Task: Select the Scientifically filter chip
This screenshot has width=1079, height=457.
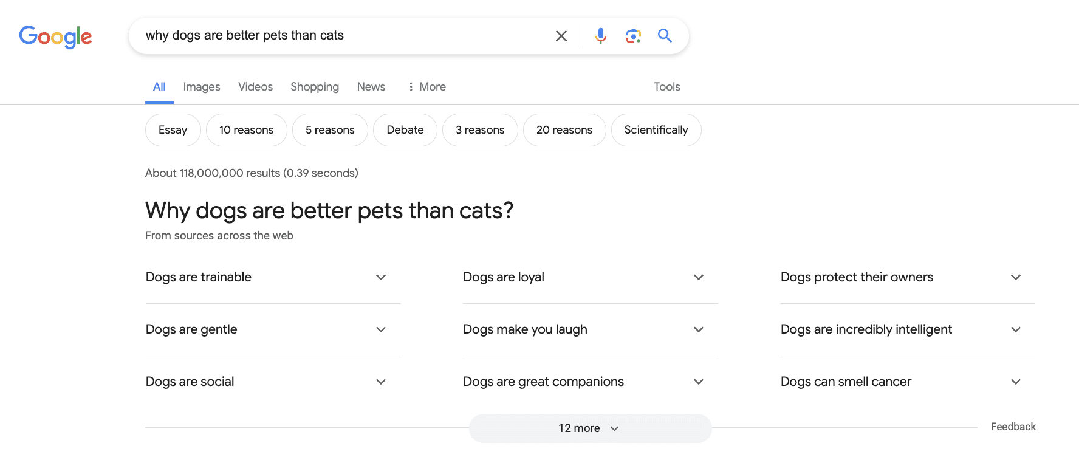Action: (x=656, y=129)
